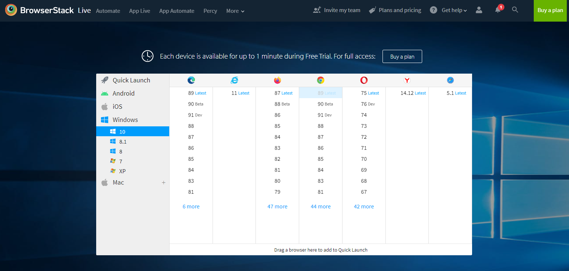Launch Edge 90 Beta
The width and height of the screenshot is (569, 271).
point(191,104)
